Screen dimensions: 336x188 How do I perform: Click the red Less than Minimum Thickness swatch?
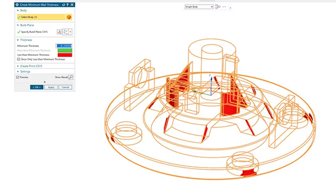[x=64, y=55]
